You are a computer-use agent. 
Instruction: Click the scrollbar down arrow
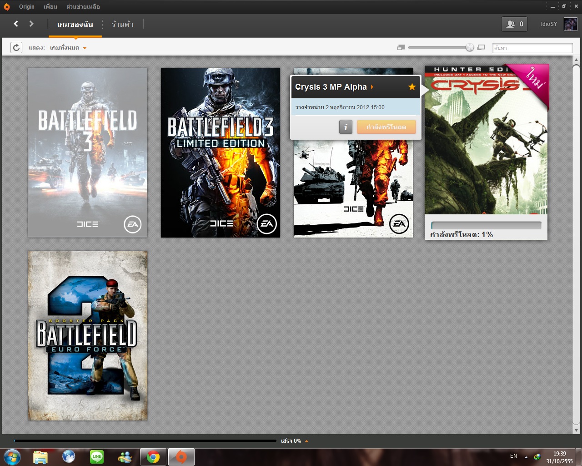coord(576,430)
